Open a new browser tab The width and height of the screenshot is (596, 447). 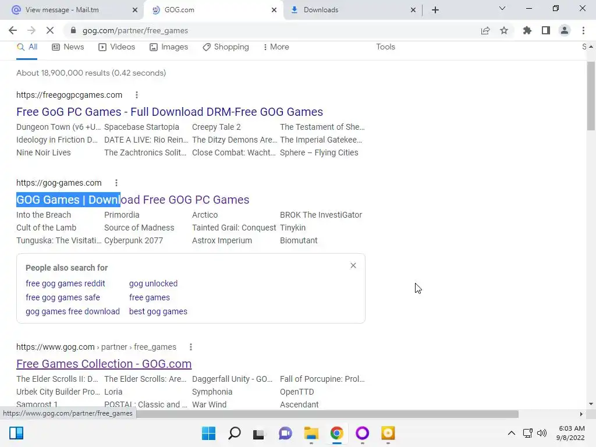point(435,10)
